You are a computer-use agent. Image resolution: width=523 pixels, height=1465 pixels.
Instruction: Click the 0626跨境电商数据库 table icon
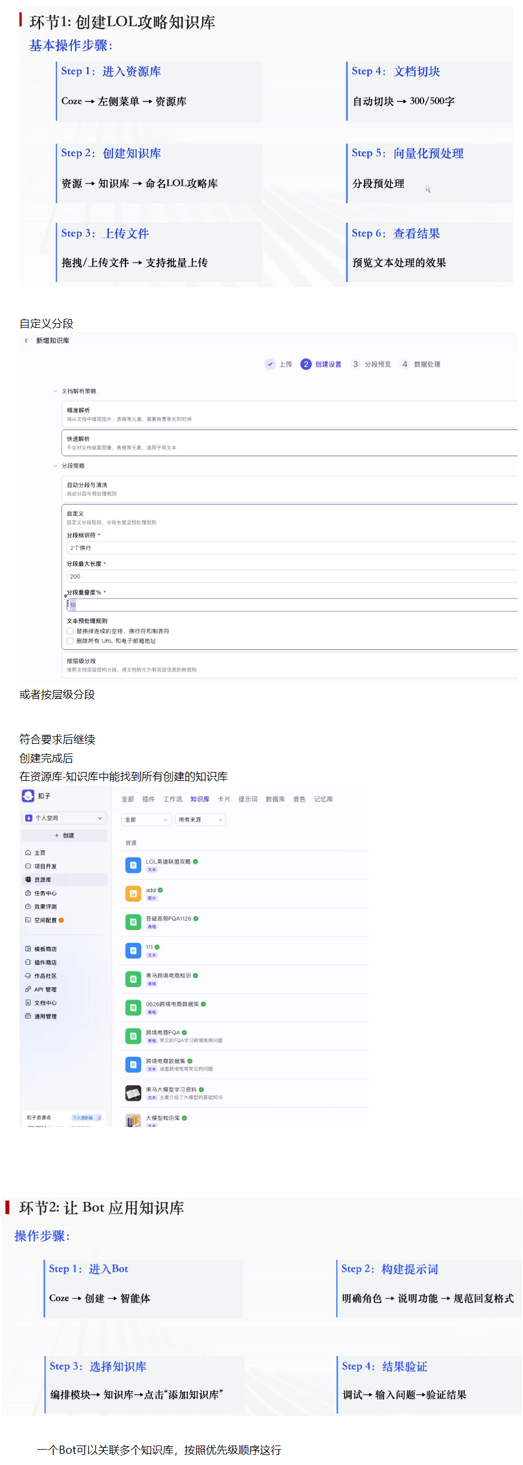(x=133, y=1007)
